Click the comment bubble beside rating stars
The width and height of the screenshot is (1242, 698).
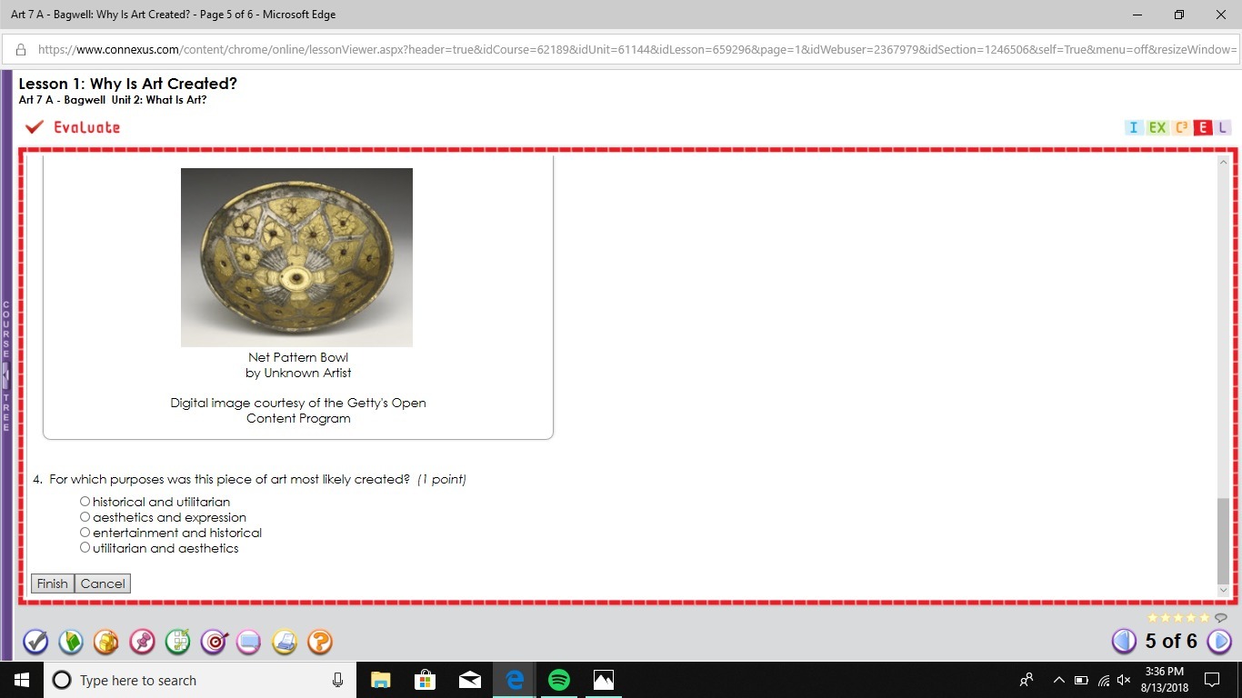coord(1221,618)
